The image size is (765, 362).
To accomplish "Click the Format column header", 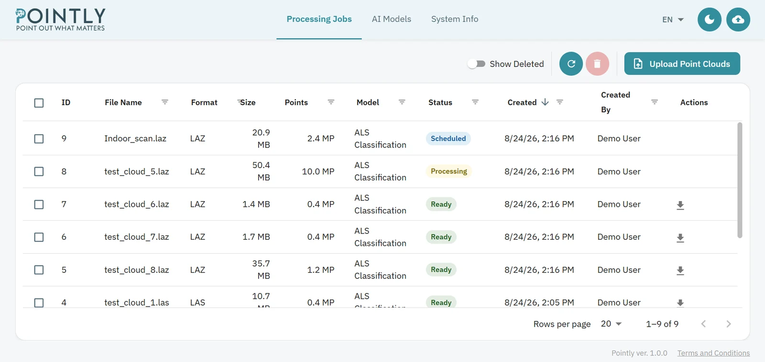I will click(x=204, y=102).
